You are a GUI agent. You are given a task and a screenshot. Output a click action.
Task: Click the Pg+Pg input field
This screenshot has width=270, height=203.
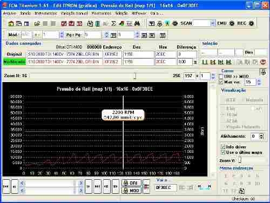pyautogui.click(x=92, y=35)
